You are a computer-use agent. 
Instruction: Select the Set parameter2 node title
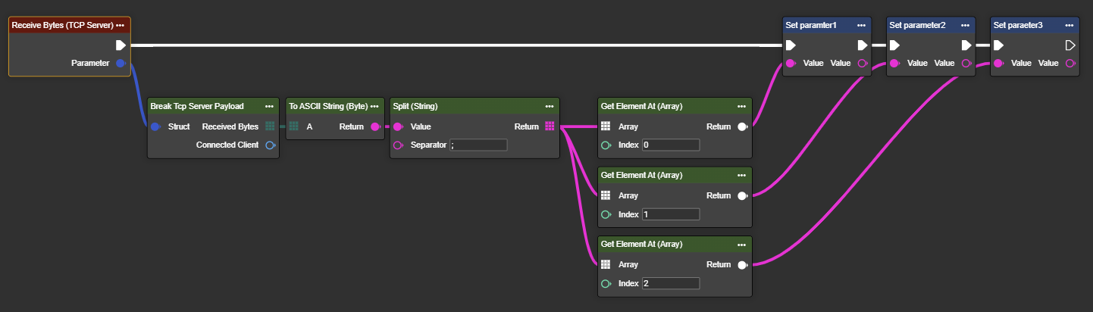point(917,25)
